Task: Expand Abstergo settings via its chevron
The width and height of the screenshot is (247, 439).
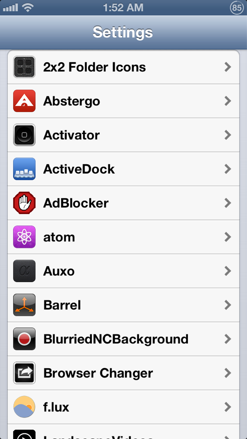Action: click(x=228, y=101)
